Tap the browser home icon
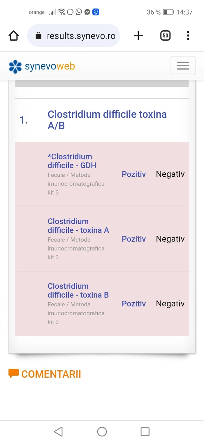This screenshot has height=443, width=204. click(13, 36)
